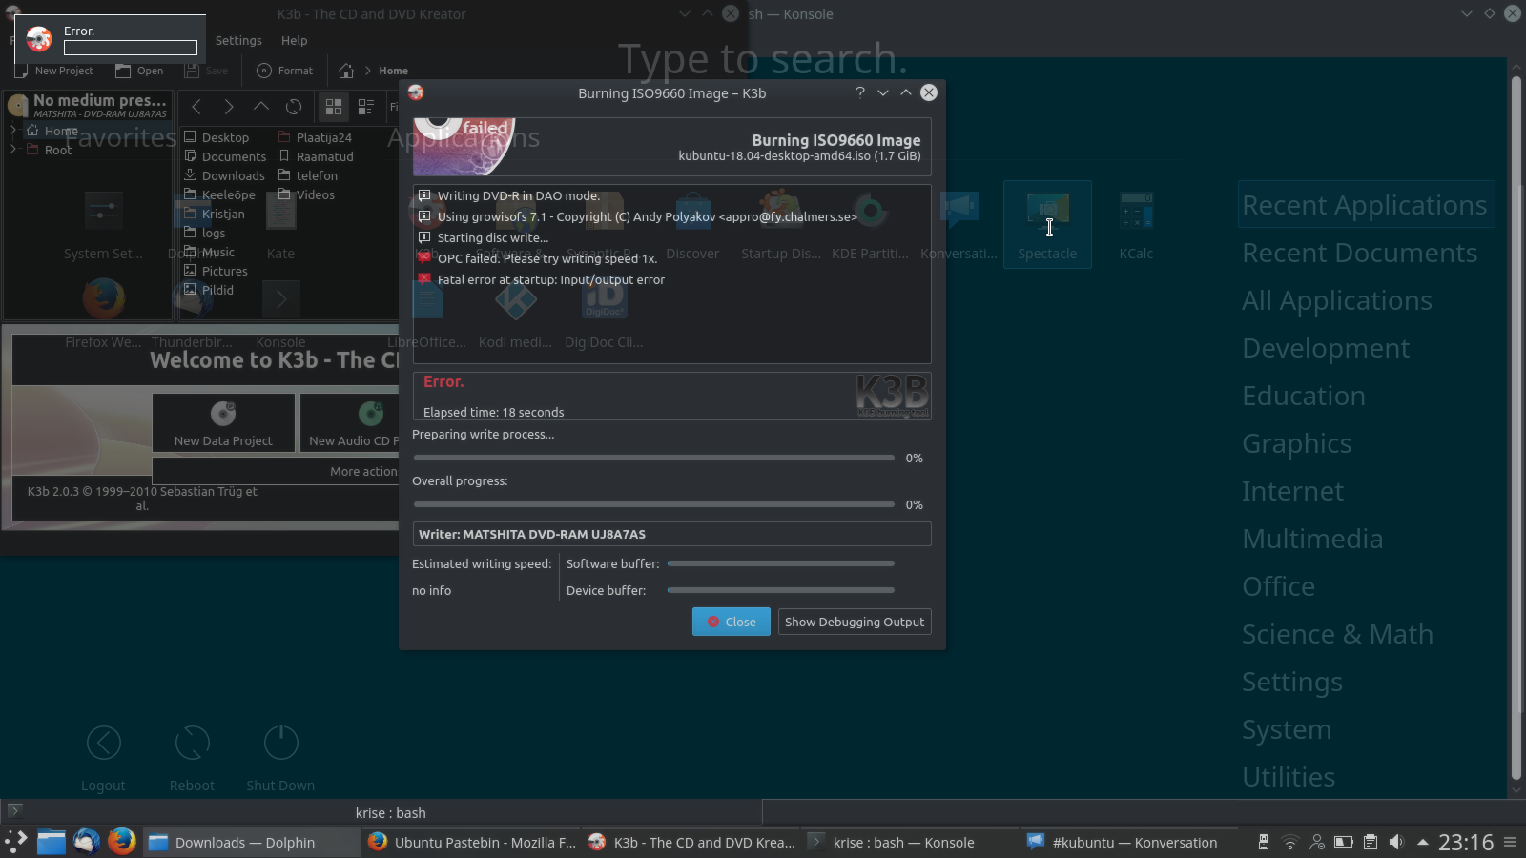1526x858 pixels.
Task: Open the dialog help question mark
Action: [860, 92]
